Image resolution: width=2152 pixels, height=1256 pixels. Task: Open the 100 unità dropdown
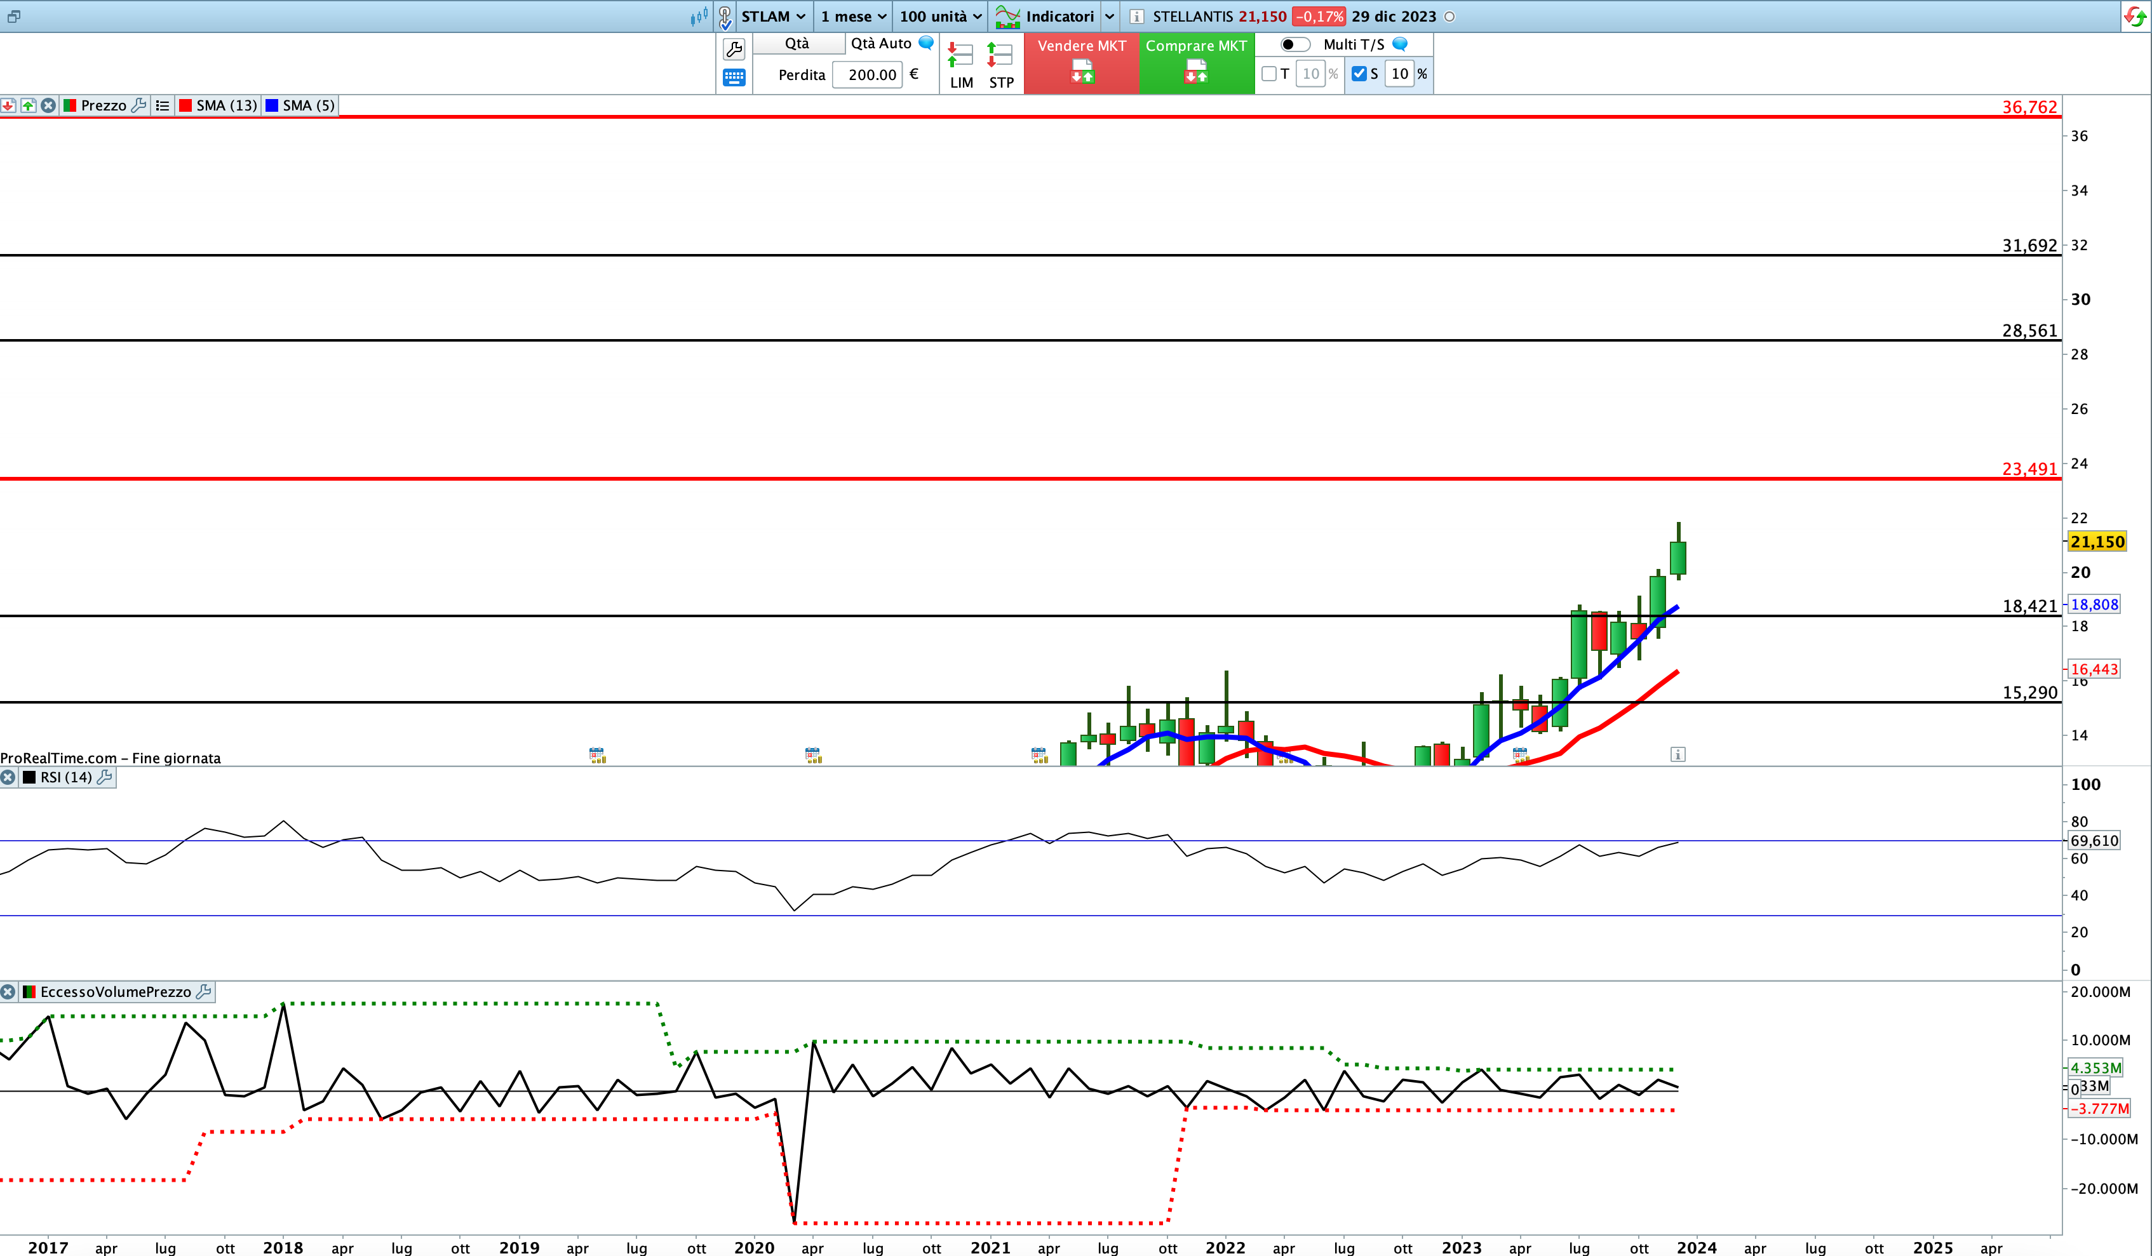click(x=940, y=17)
